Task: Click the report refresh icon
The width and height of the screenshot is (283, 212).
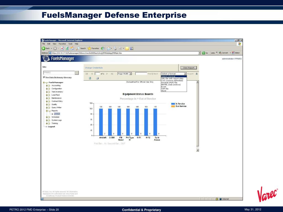Action: click(90, 78)
